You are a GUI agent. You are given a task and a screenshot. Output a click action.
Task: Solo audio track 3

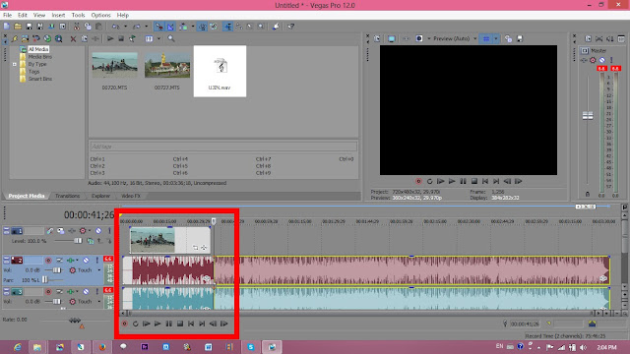click(x=96, y=292)
